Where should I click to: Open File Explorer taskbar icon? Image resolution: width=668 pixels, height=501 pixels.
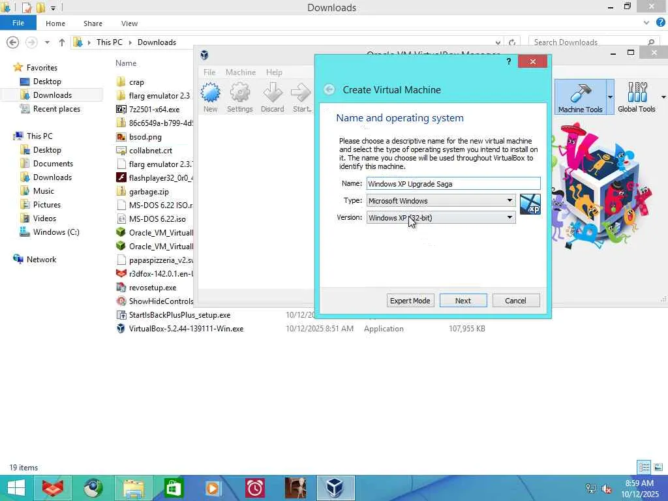pyautogui.click(x=133, y=488)
